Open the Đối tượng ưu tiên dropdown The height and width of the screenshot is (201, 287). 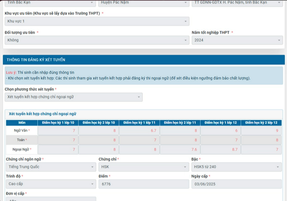pos(97,40)
